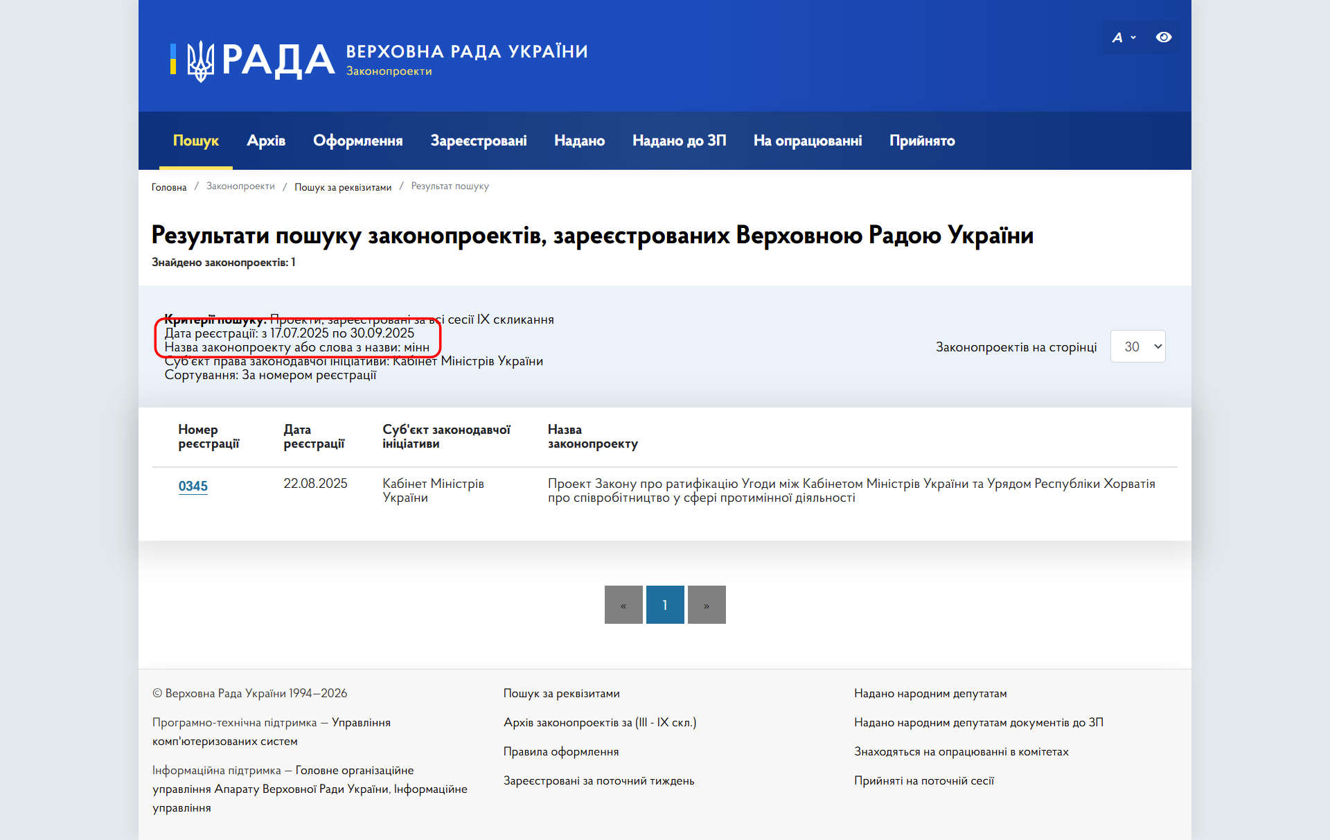Image resolution: width=1330 pixels, height=840 pixels.
Task: Click the next page » button
Action: click(x=707, y=604)
